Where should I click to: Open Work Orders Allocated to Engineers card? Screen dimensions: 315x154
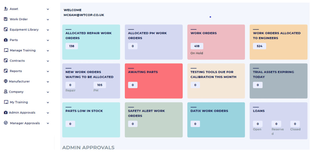click(278, 42)
